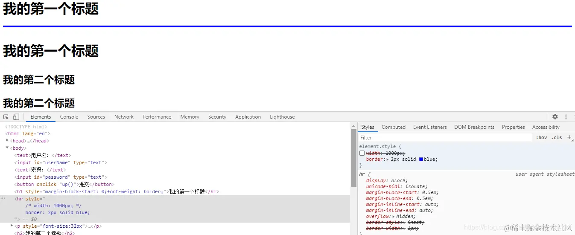
Task: Collapse the body element node
Action: (7, 148)
